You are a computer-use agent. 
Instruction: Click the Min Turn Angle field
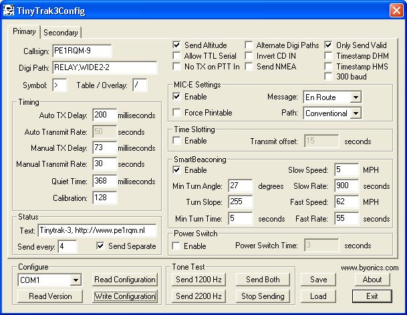[241, 186]
